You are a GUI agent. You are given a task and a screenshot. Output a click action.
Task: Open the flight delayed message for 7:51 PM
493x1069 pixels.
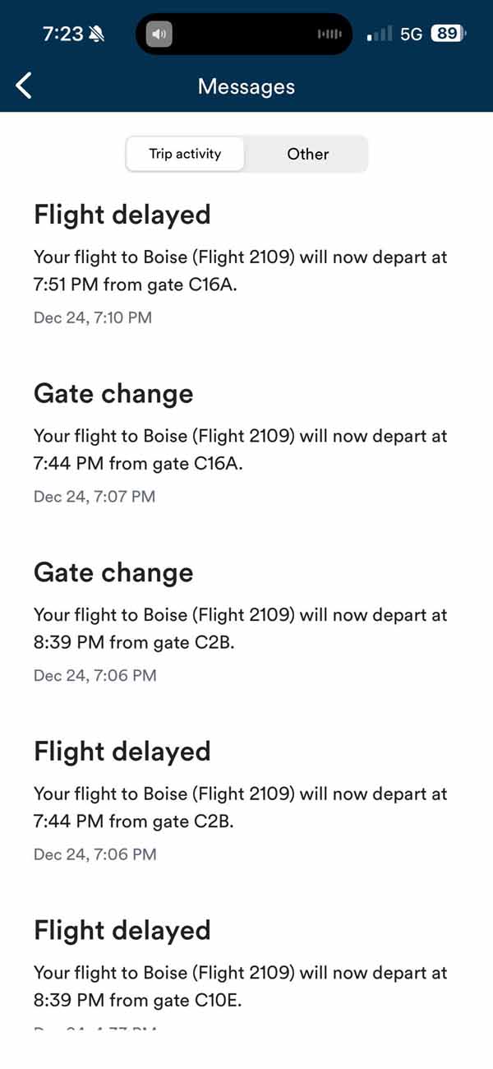[240, 268]
